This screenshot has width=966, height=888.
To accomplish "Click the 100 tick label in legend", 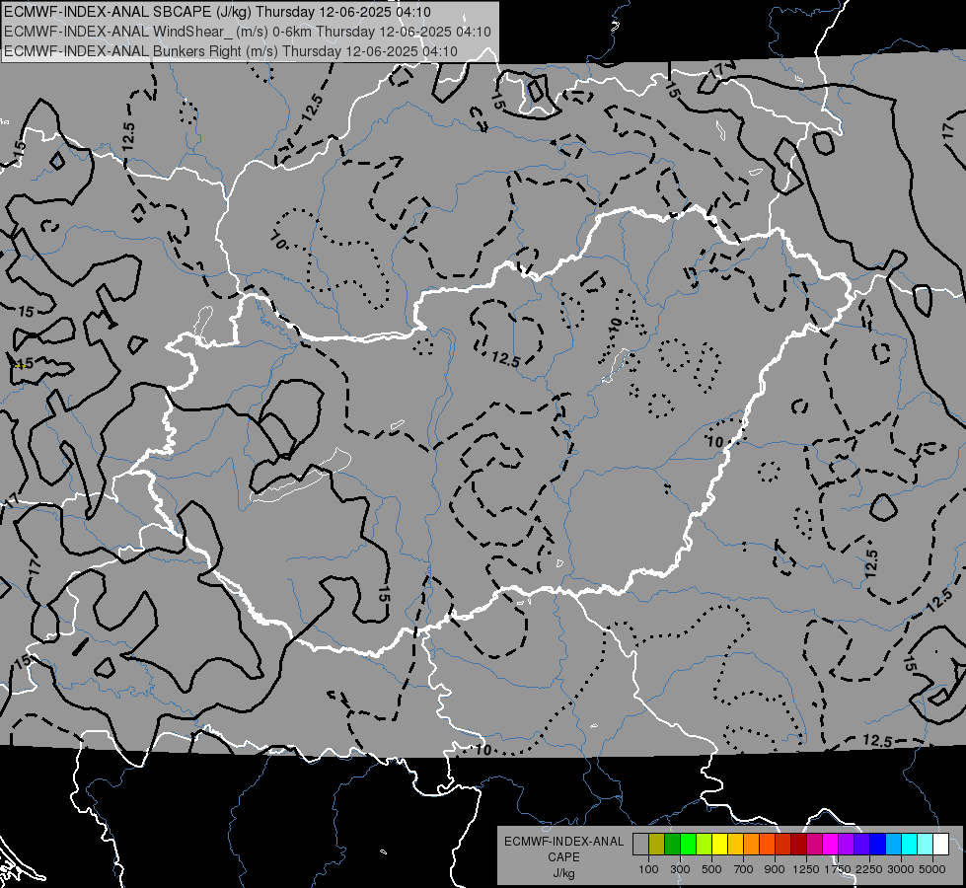I will coord(648,869).
